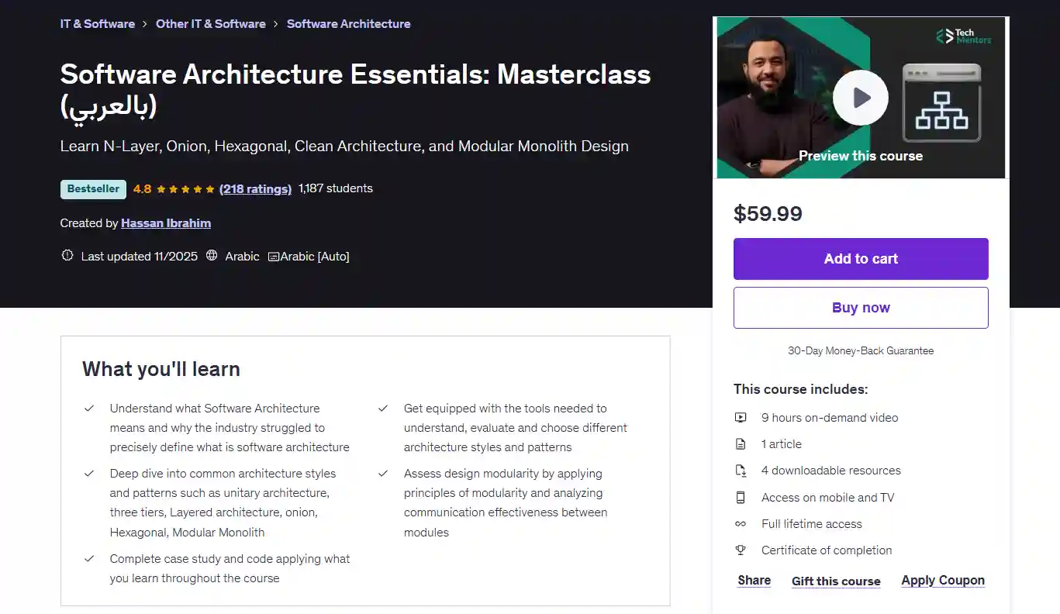The image size is (1060, 614).
Task: Open the IT & Software breadcrumb
Action: (98, 24)
